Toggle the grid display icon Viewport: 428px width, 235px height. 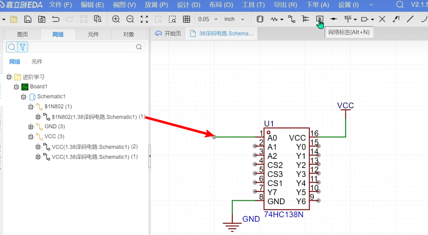(x=186, y=19)
